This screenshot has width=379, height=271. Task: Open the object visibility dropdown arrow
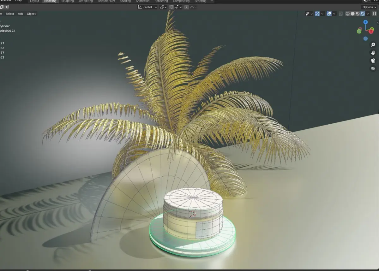[311, 14]
